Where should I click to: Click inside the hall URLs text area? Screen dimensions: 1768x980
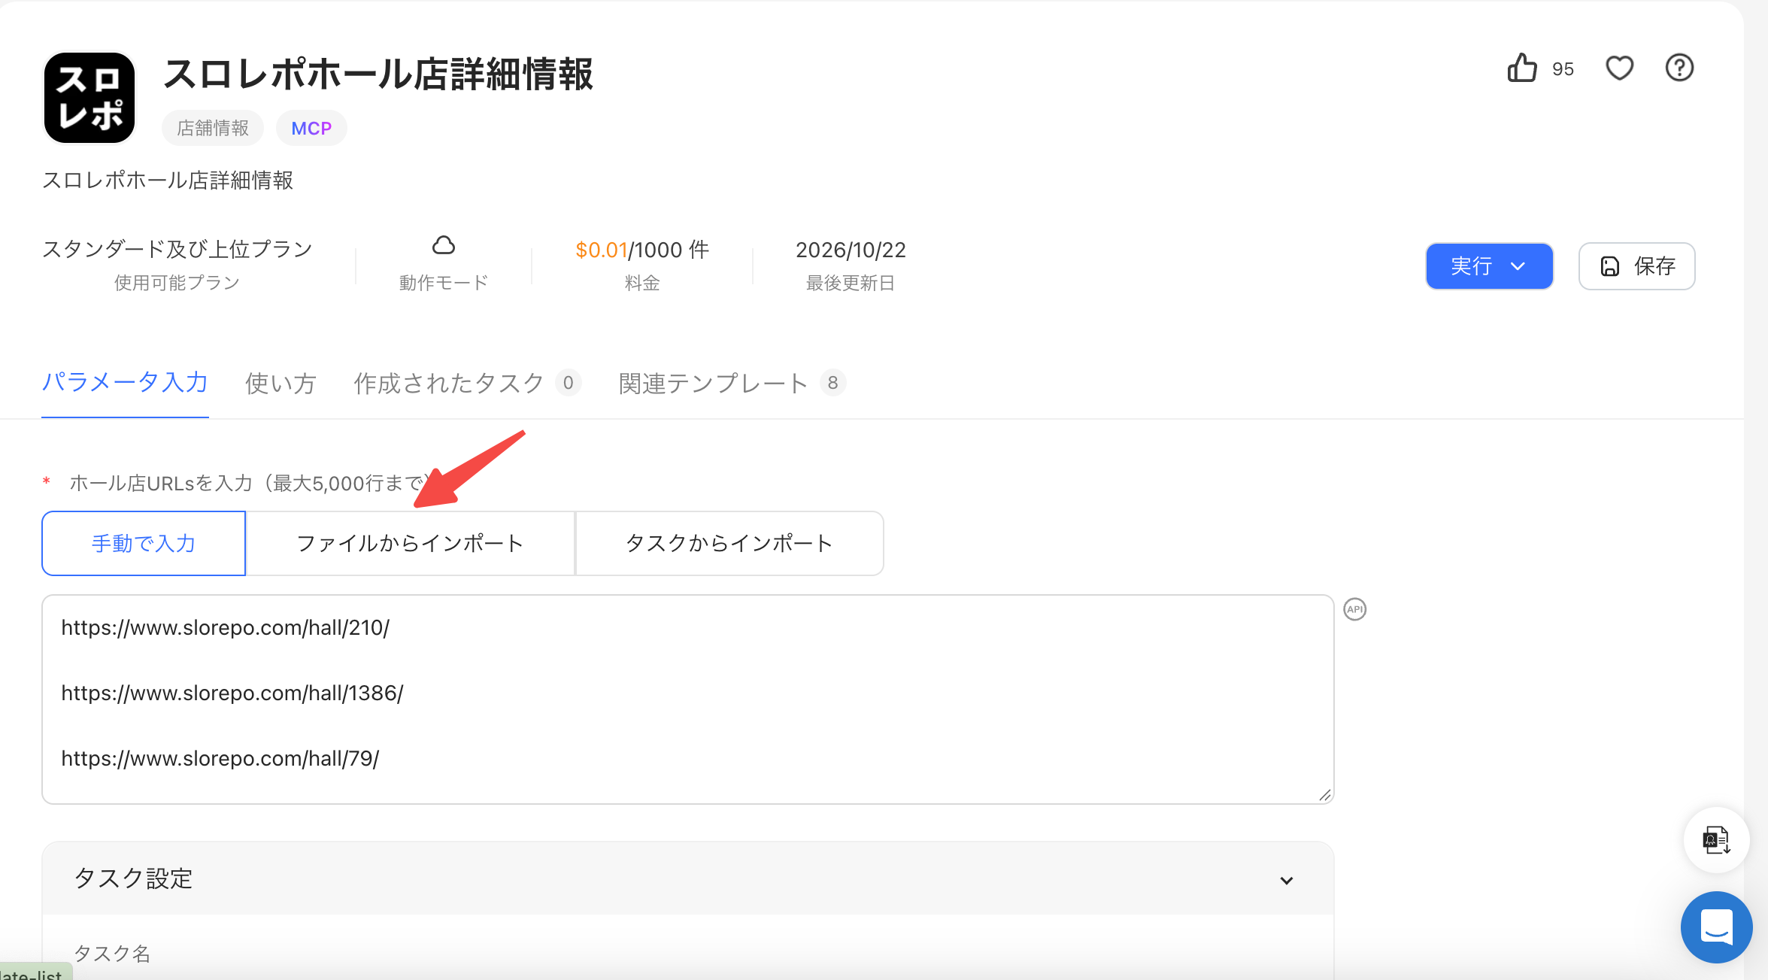(688, 699)
